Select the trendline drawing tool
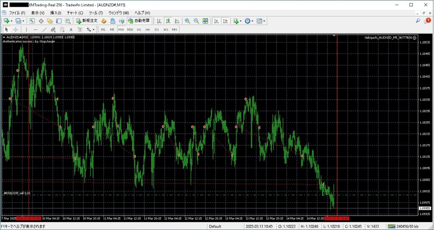 [x=44, y=30]
